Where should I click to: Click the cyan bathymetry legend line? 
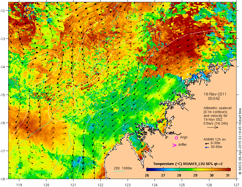119,171
